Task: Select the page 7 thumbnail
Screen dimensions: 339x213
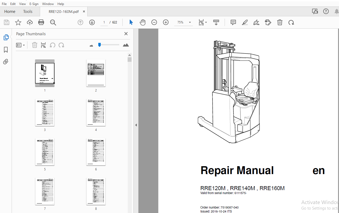Action: coord(45,191)
